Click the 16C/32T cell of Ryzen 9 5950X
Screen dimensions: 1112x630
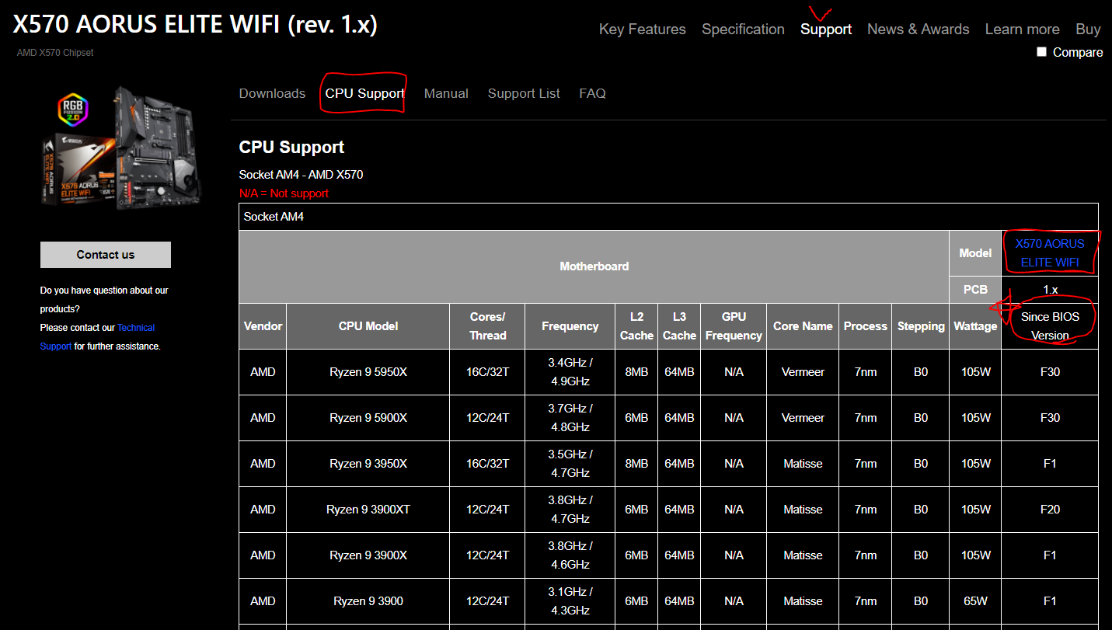(487, 372)
